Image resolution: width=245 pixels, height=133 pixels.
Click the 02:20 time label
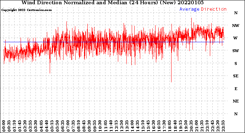(25, 126)
